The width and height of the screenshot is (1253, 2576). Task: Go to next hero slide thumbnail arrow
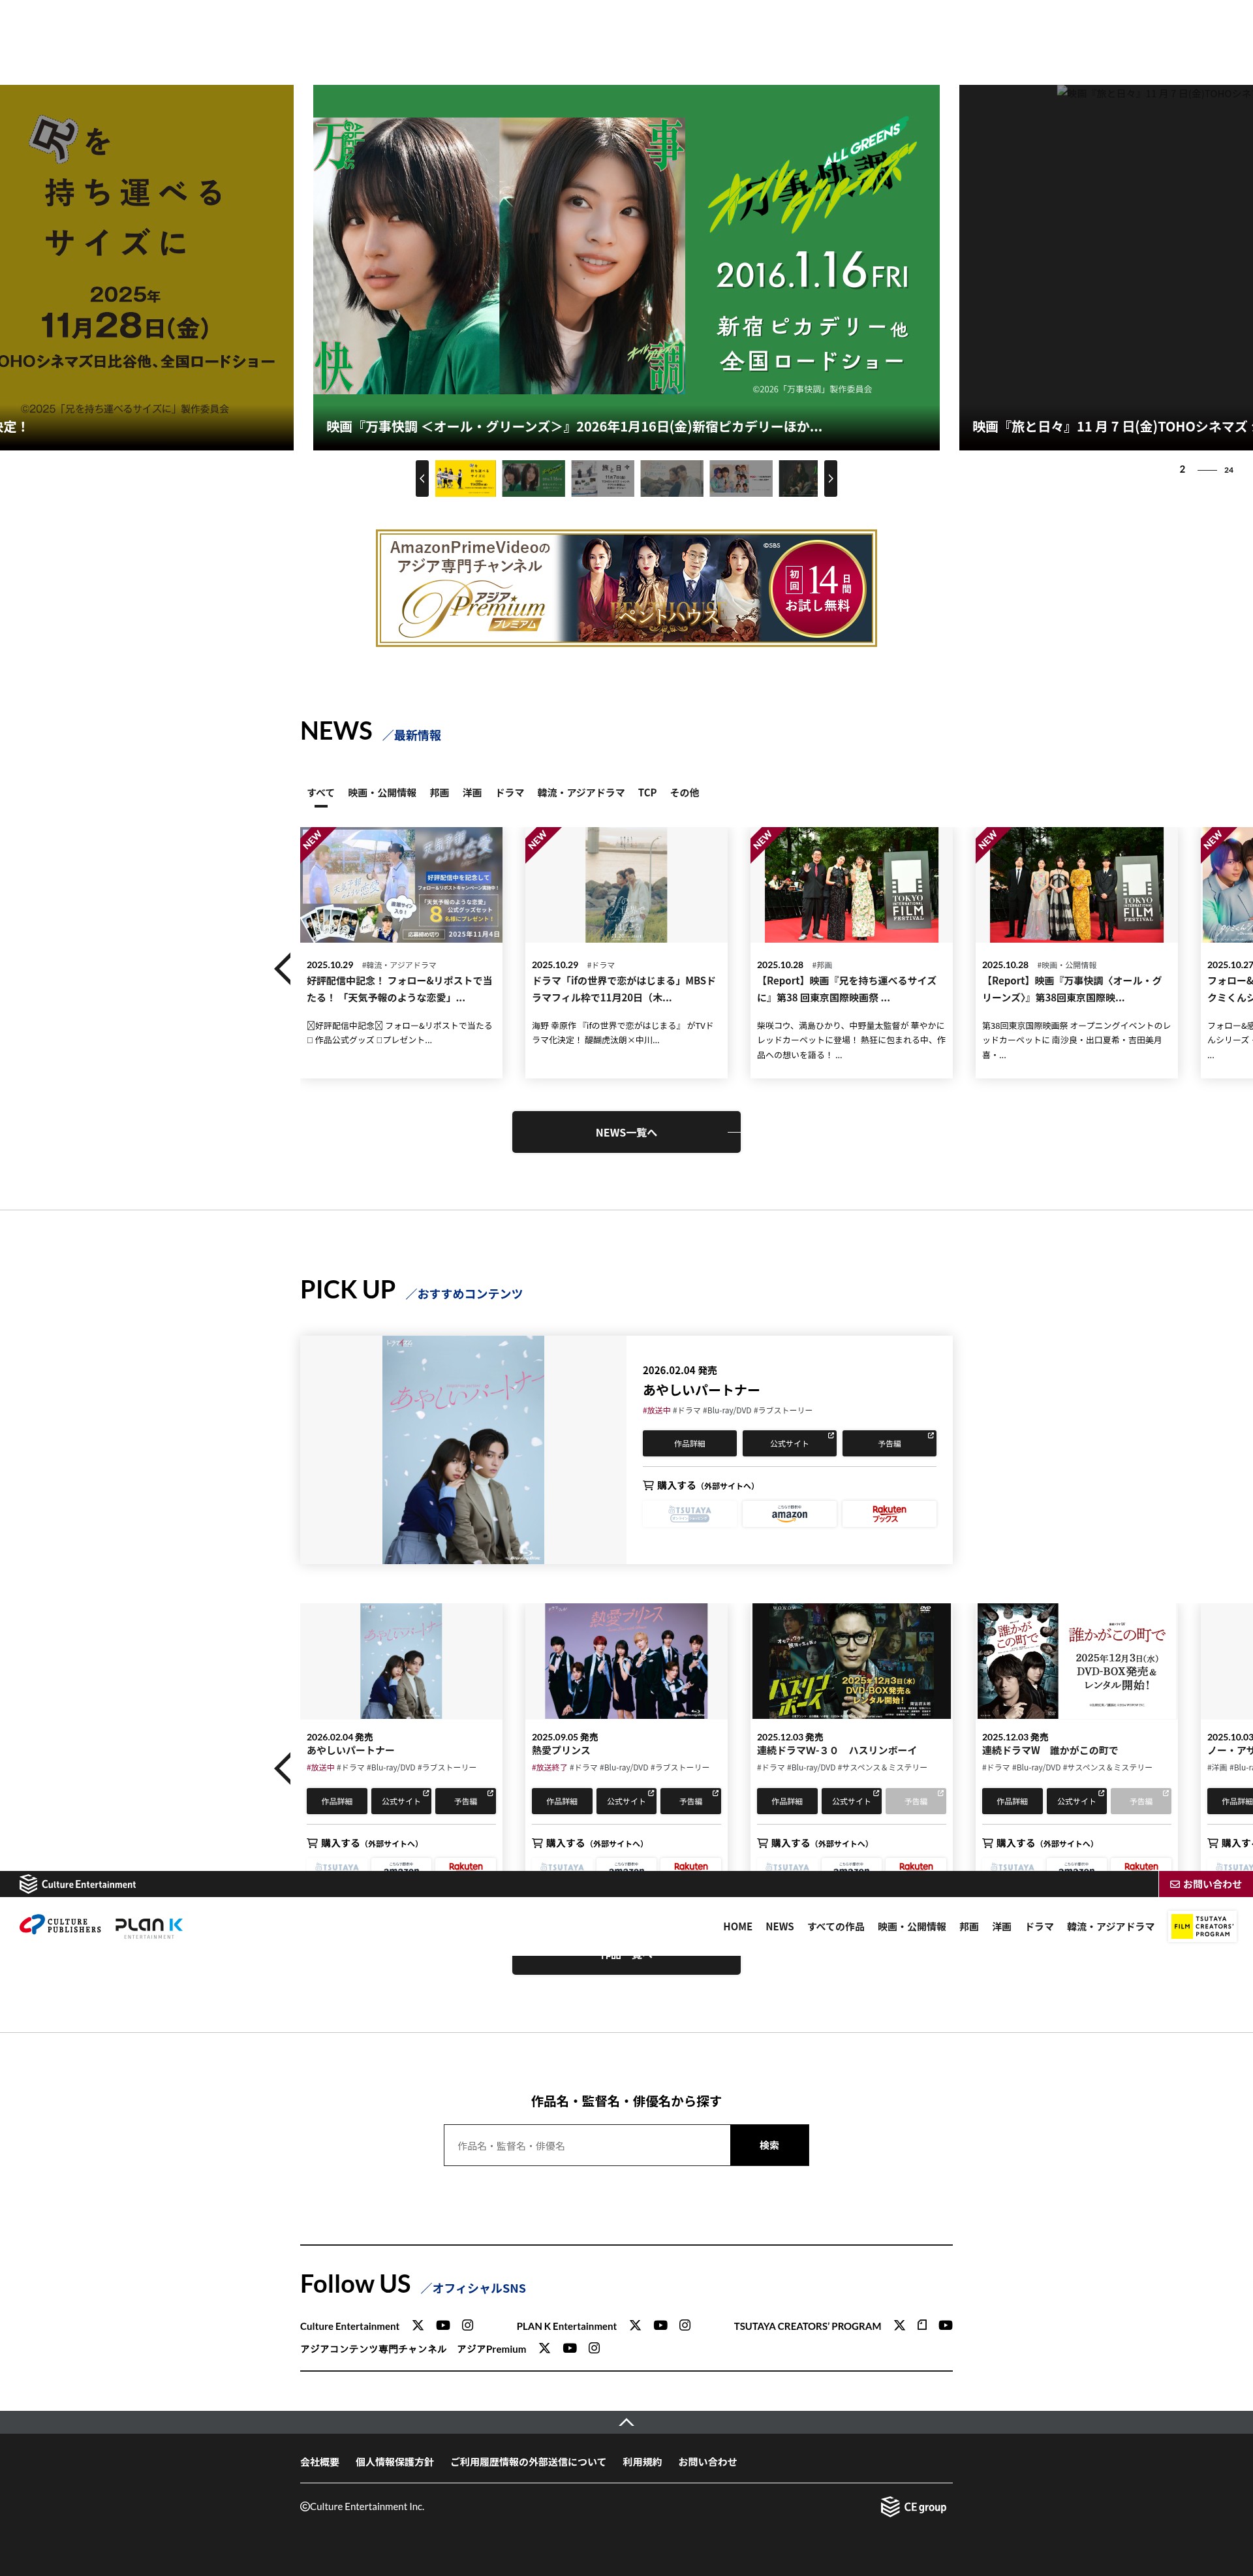(x=830, y=478)
